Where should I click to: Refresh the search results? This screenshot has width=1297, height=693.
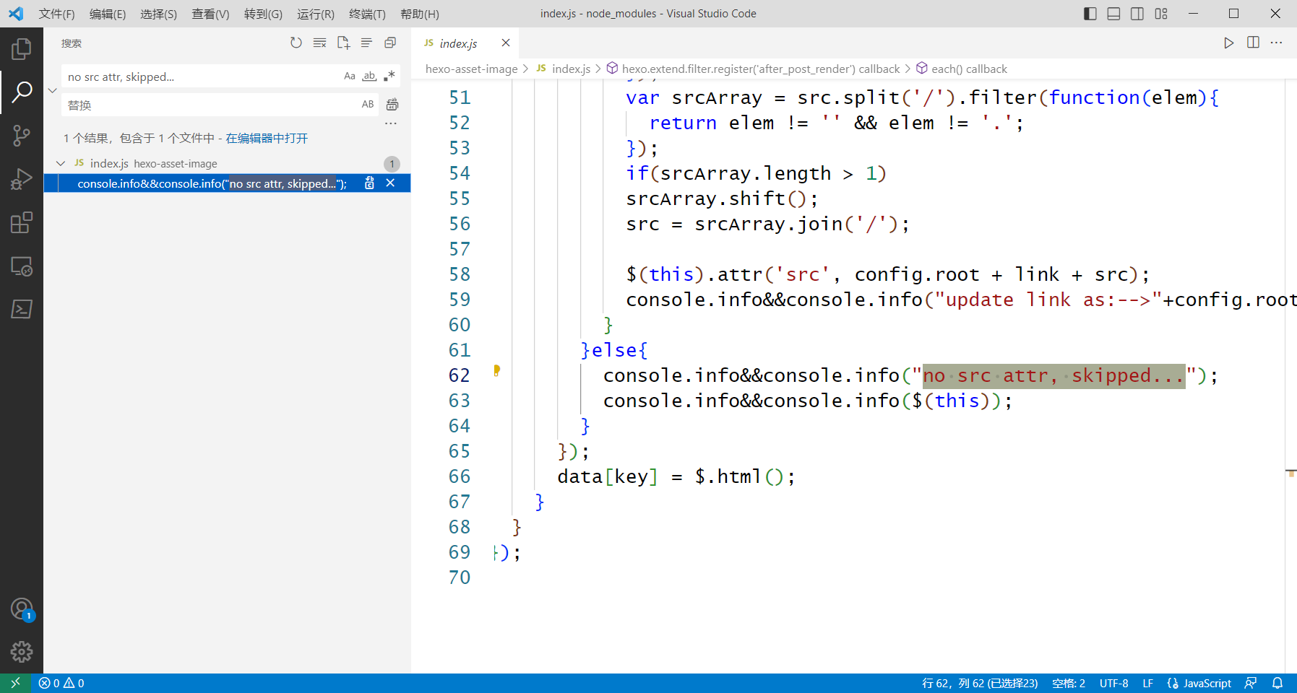(296, 43)
